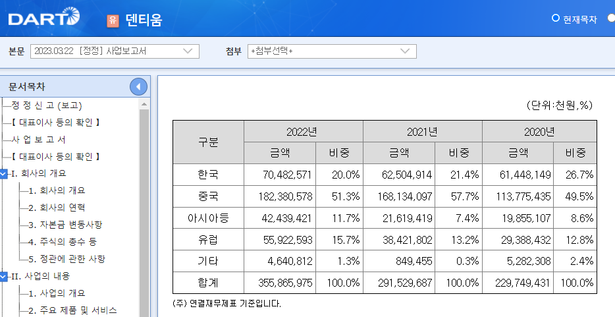
Task: Collapse the II. 사업의 내용 tree node
Action: tap(3, 277)
